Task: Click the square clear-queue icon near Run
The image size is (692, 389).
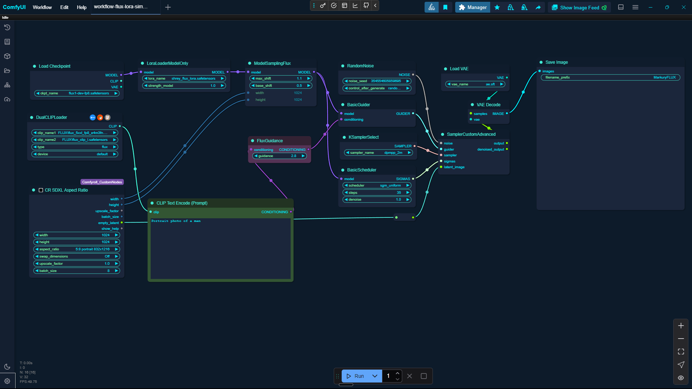Action: [424, 376]
